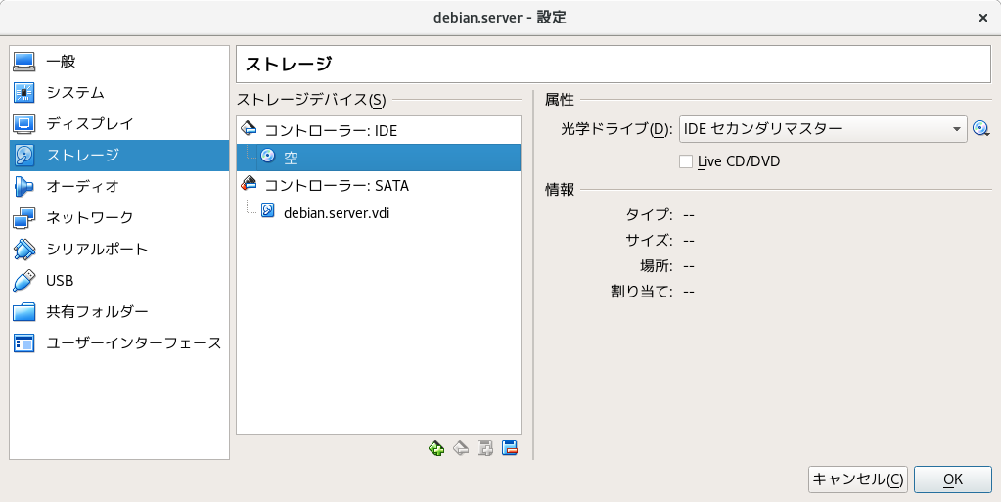Click the 一般 monitor icon
The height and width of the screenshot is (502, 1001).
point(24,62)
